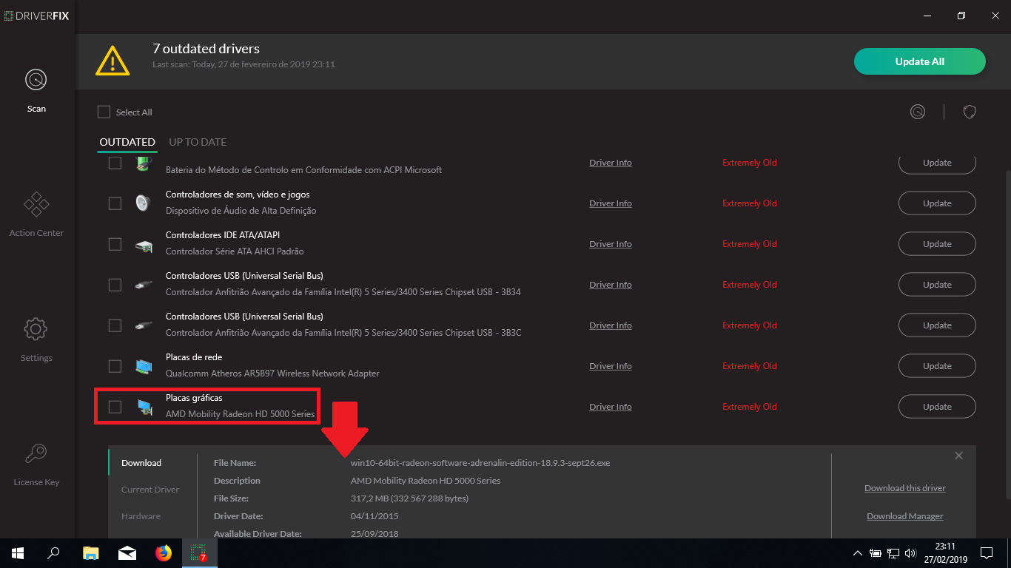The image size is (1011, 568).
Task: Click the volume icon in system tray
Action: point(910,553)
